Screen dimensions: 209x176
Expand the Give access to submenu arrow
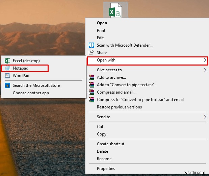(205, 70)
